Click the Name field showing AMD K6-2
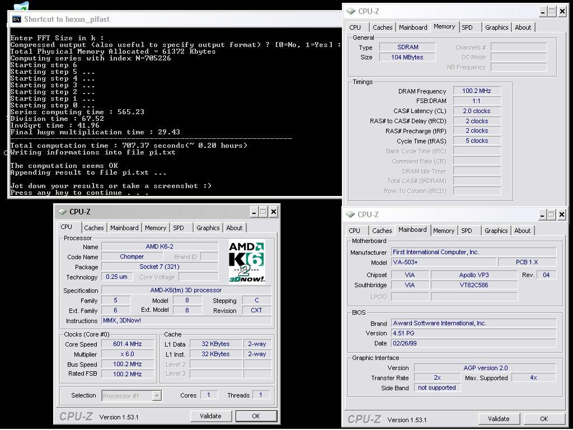This screenshot has width=573, height=430. (159, 246)
